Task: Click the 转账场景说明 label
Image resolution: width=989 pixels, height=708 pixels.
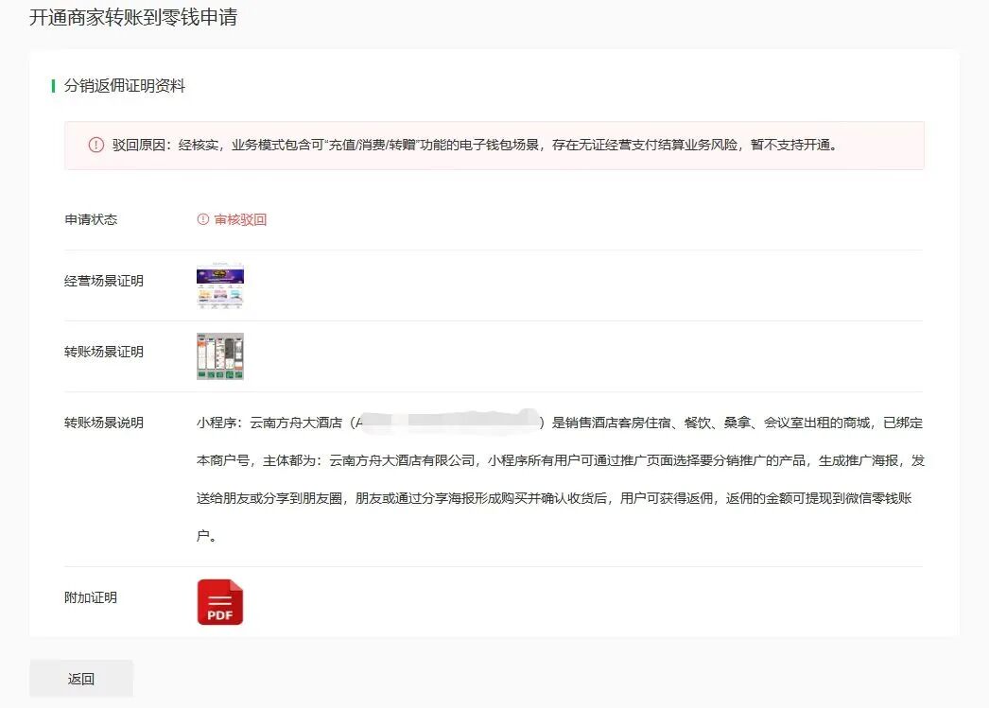Action: (104, 423)
